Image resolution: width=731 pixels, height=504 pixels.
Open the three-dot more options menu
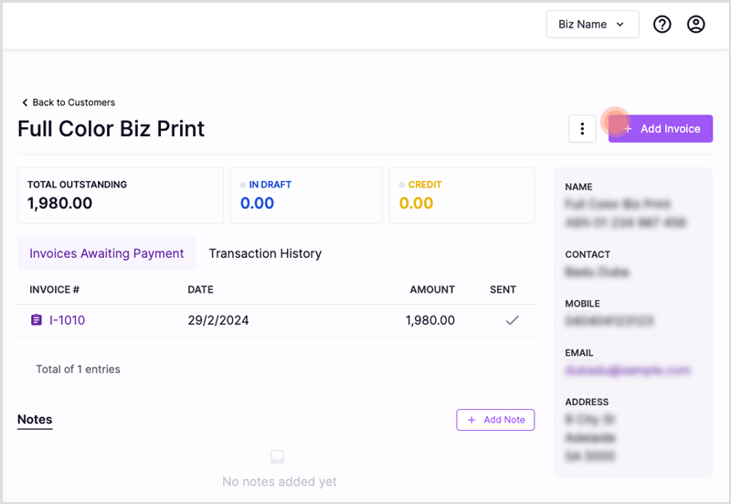[582, 129]
